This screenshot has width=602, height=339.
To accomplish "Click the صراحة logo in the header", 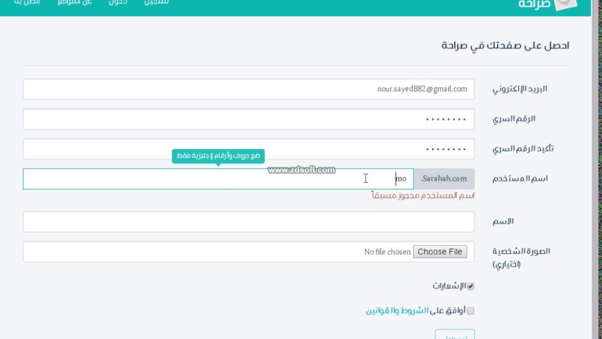I will [x=547, y=4].
